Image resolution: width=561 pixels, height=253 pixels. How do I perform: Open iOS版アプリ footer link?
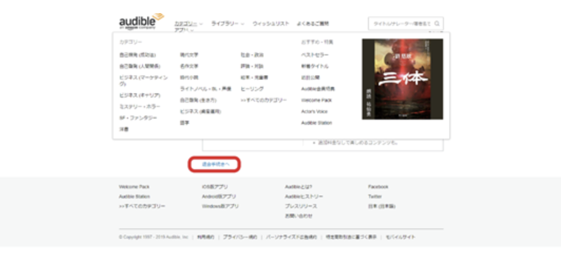click(215, 187)
